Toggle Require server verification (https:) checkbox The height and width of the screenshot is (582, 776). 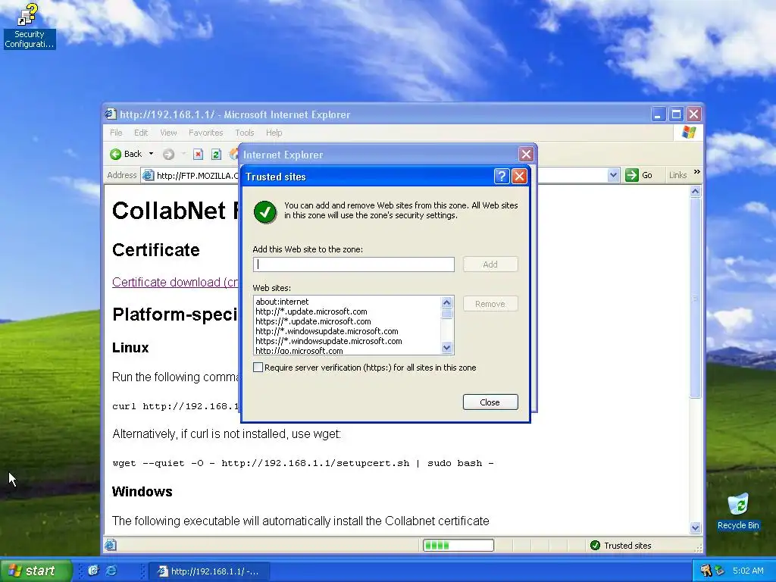(258, 368)
